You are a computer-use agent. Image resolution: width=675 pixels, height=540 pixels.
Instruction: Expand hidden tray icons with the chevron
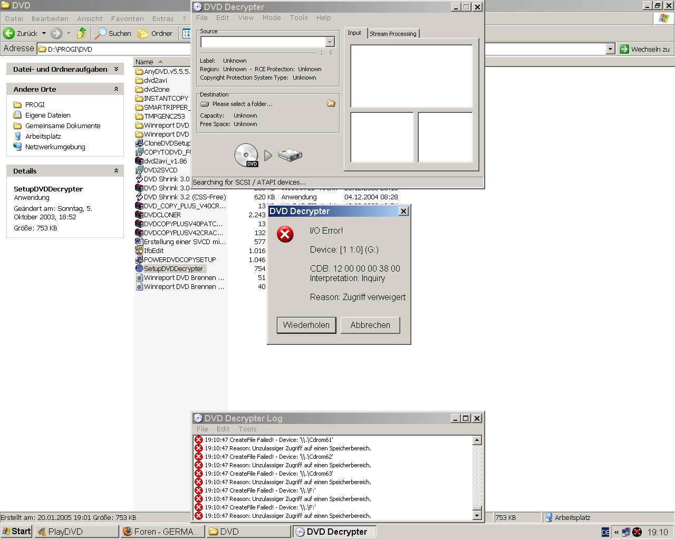[x=616, y=532]
